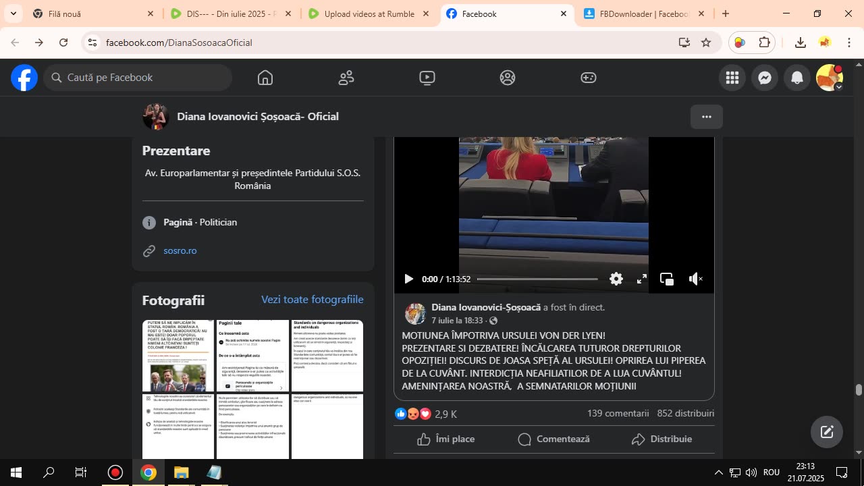Open the Paginii tale photo thumbnail

252,356
